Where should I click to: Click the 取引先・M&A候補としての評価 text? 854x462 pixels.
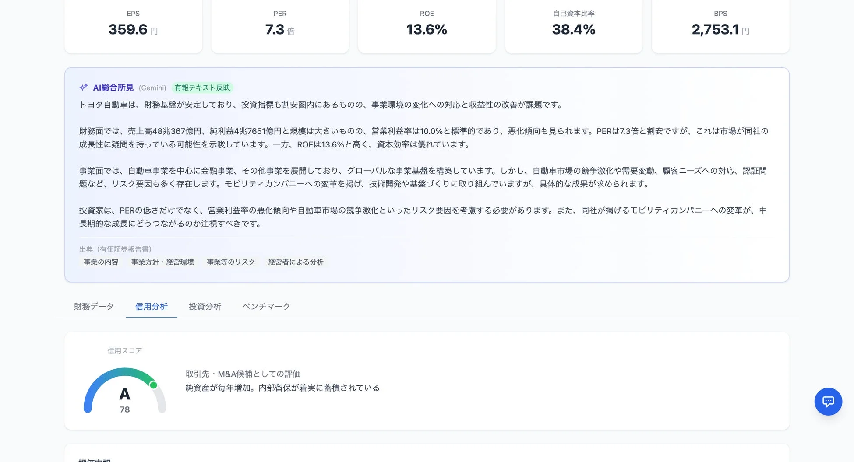(244, 373)
